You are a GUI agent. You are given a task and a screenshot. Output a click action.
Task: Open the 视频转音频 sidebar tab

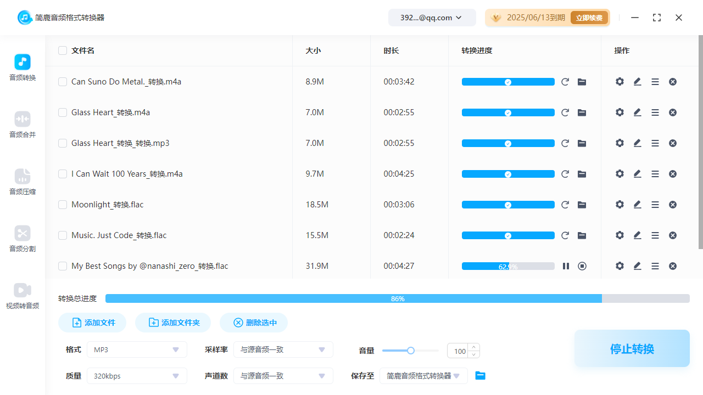pos(23,296)
